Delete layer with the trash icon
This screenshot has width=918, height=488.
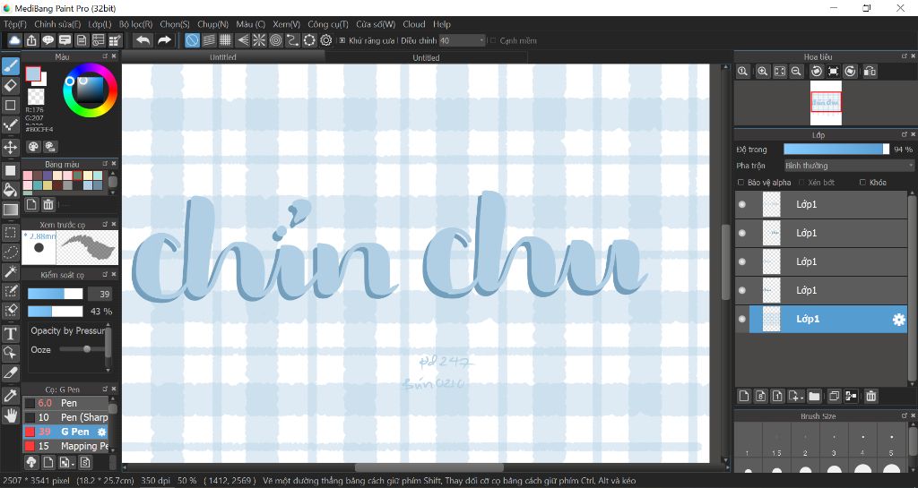tap(871, 397)
